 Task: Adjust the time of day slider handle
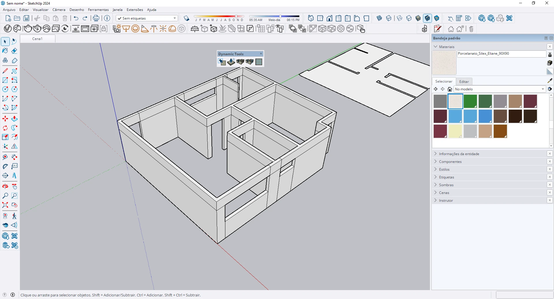pyautogui.click(x=280, y=16)
